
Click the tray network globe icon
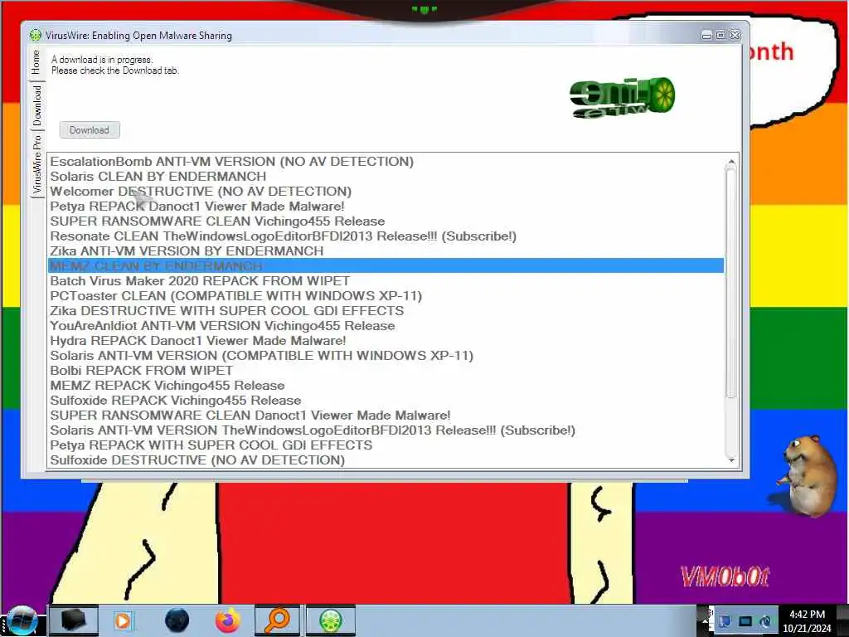pos(765,620)
